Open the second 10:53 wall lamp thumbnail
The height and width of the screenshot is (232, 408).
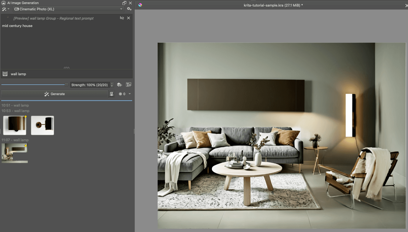42,125
